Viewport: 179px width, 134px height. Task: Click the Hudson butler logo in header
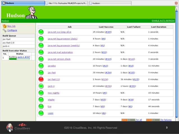coord(31,13)
